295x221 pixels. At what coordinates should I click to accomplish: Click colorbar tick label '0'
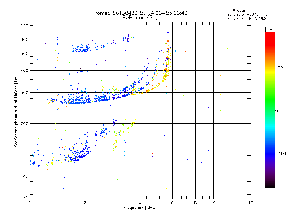(277, 111)
